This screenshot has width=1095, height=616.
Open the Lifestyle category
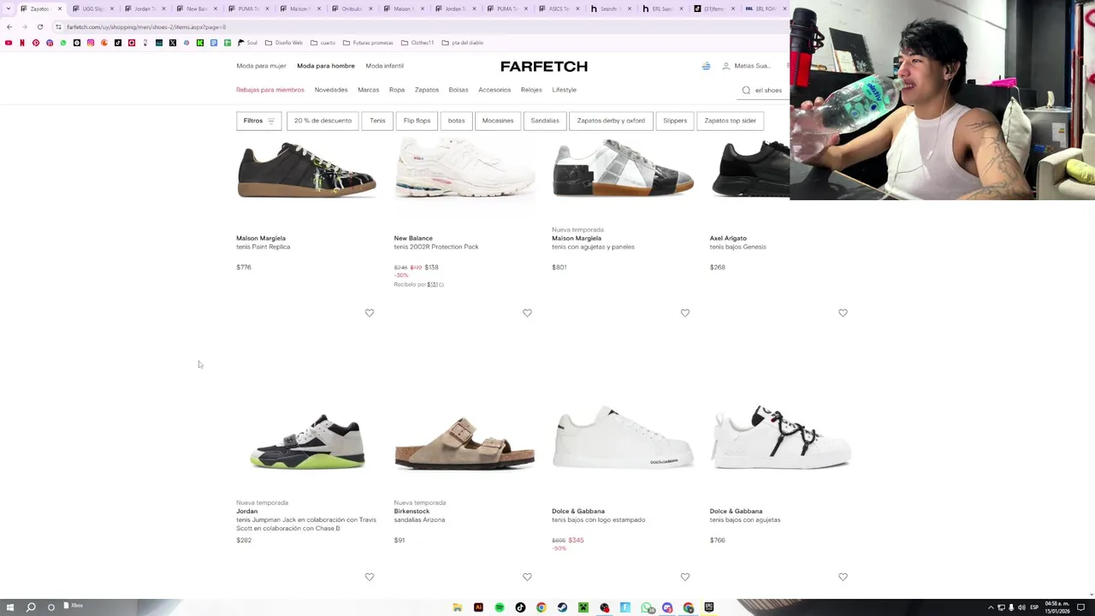click(x=565, y=90)
